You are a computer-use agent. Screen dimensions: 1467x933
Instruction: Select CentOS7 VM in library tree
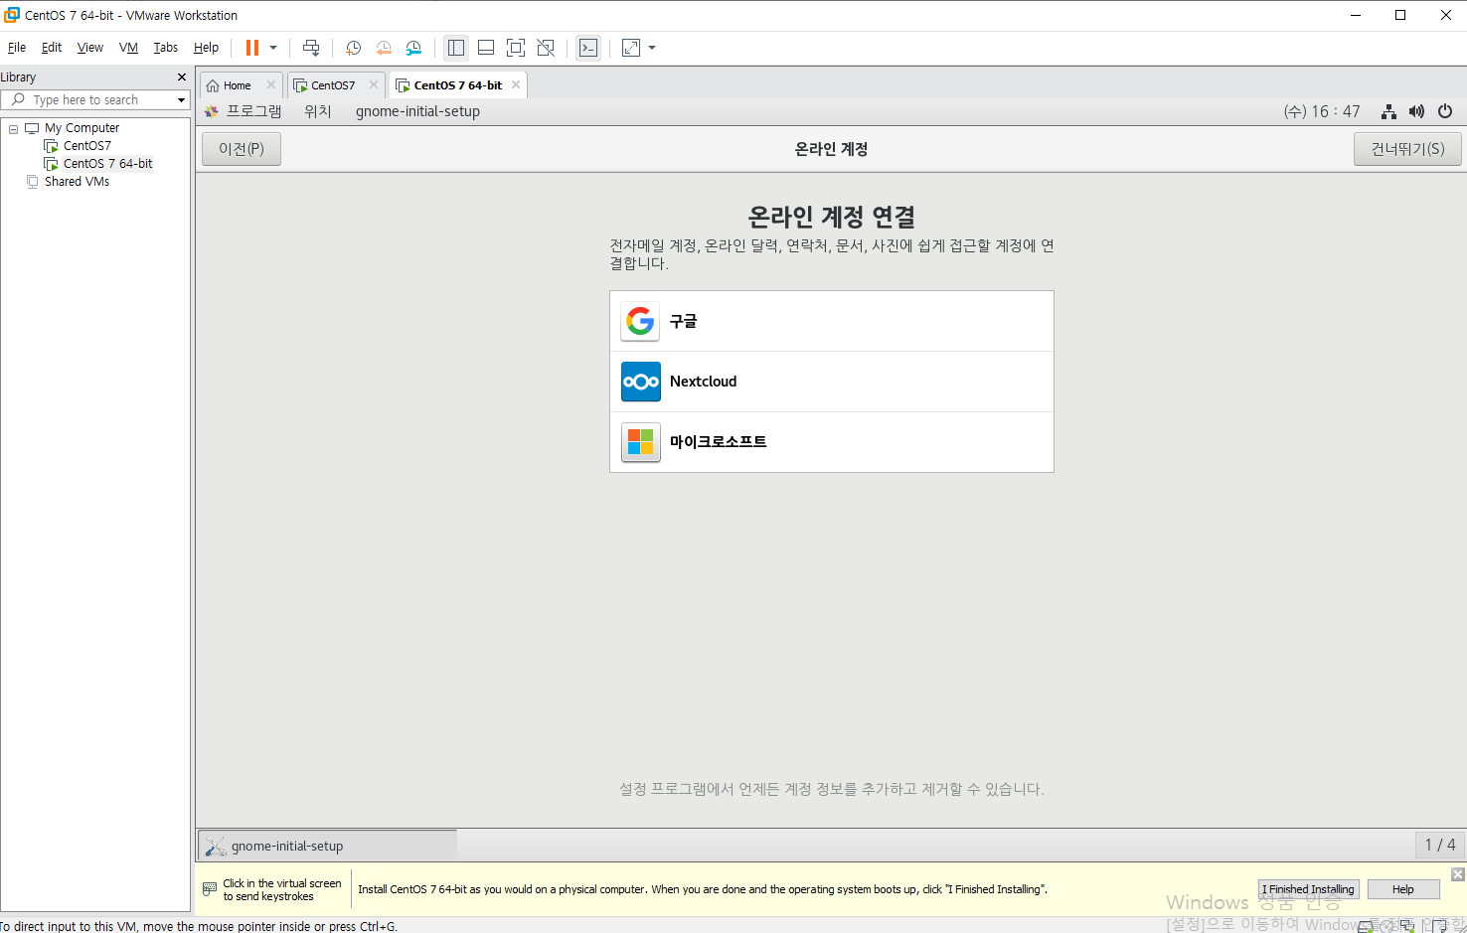point(87,146)
